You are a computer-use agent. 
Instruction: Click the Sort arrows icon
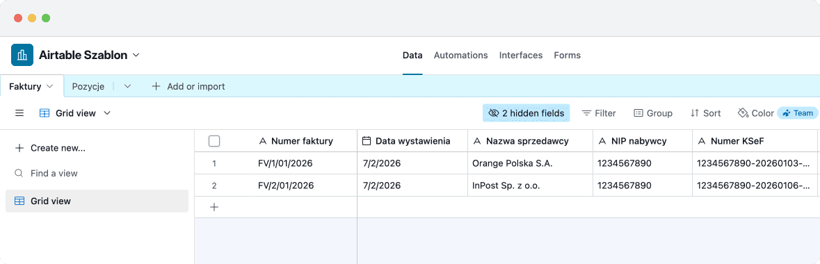tap(695, 113)
